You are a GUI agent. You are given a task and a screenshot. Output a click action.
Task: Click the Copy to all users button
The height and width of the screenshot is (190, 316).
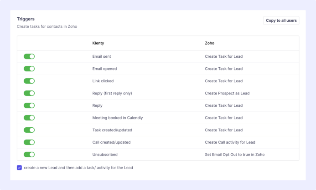pyautogui.click(x=281, y=20)
